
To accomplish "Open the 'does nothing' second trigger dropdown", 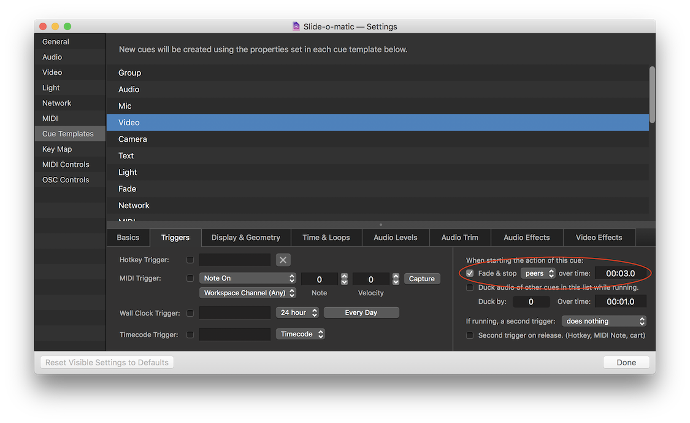I will click(x=604, y=321).
